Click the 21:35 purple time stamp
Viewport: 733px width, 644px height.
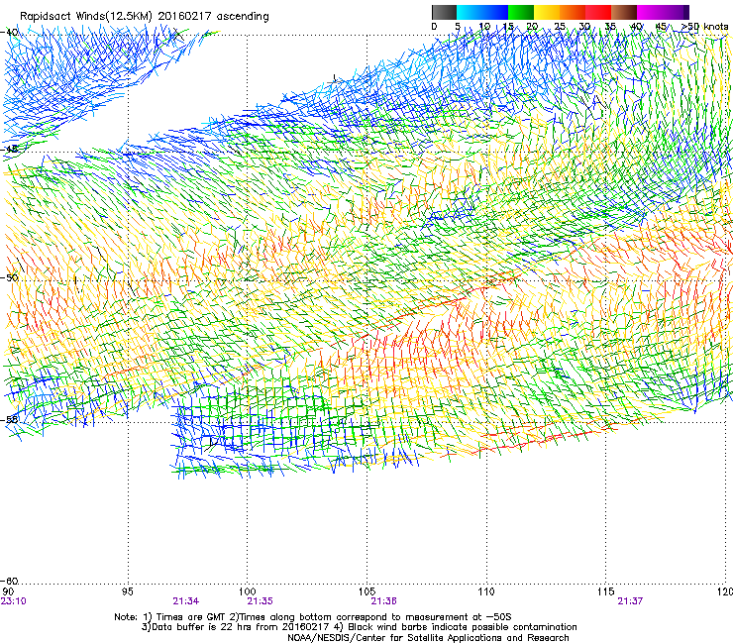(x=260, y=601)
